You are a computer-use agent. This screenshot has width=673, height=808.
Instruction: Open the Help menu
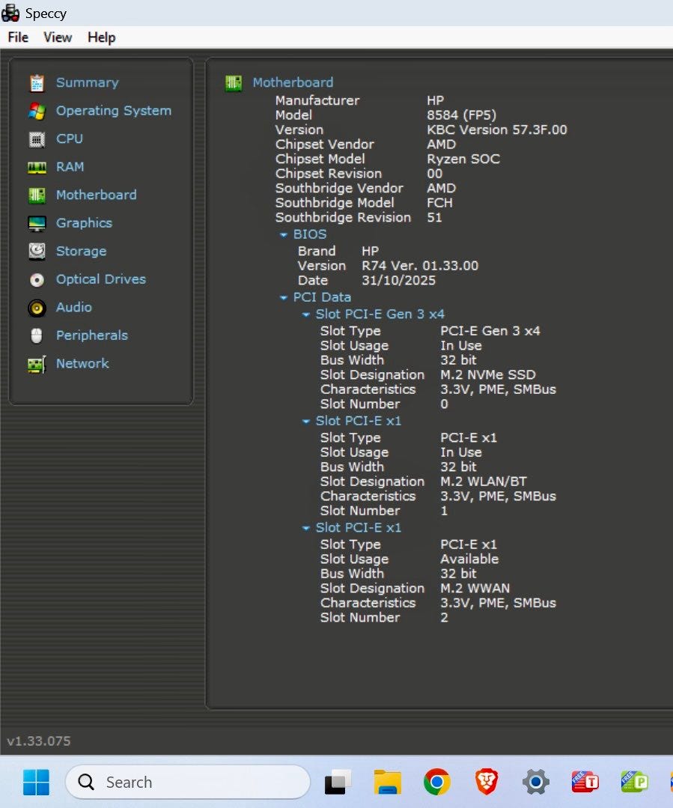click(x=101, y=37)
